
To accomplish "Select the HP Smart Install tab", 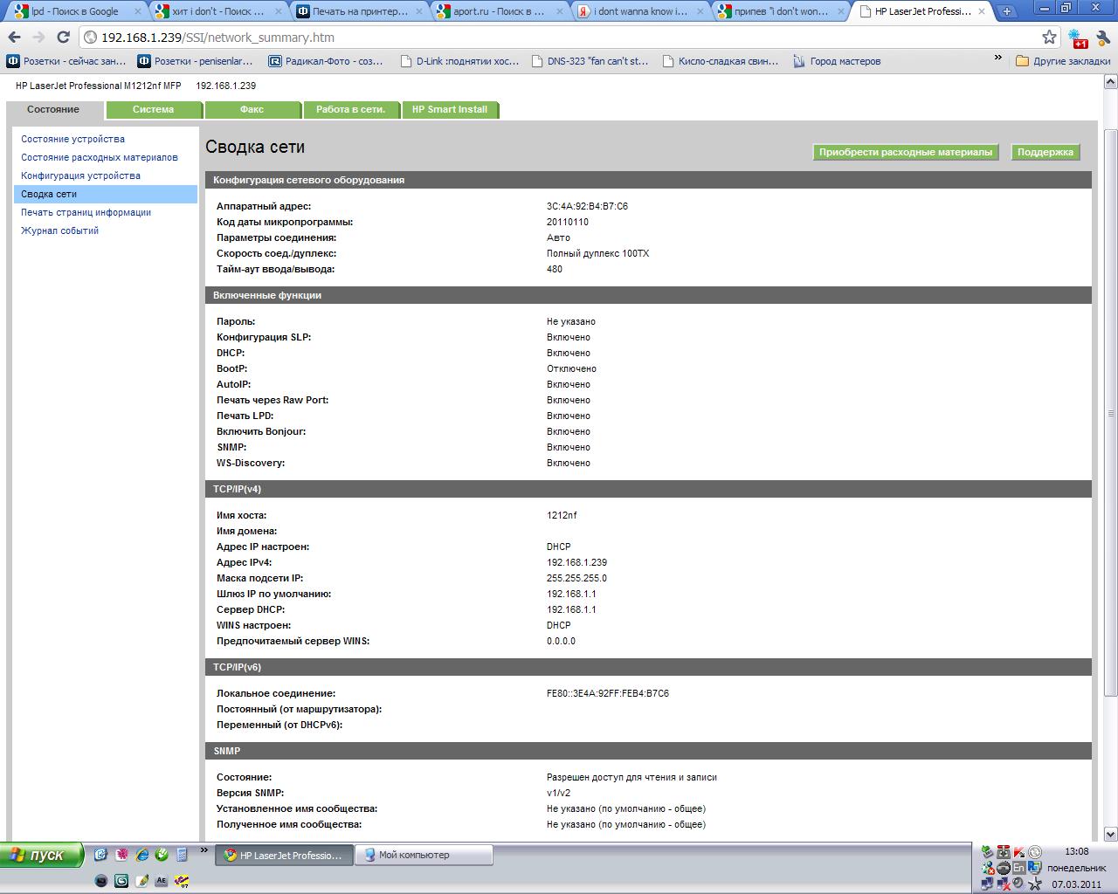I will click(450, 109).
